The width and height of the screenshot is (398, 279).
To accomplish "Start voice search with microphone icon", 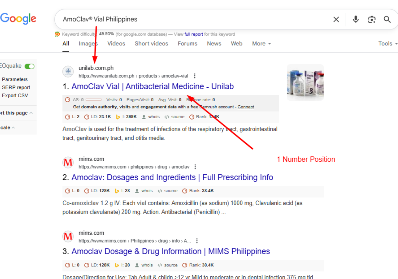I will (356, 19).
